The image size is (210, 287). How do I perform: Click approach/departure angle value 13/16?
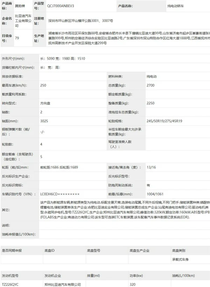pos(151,167)
